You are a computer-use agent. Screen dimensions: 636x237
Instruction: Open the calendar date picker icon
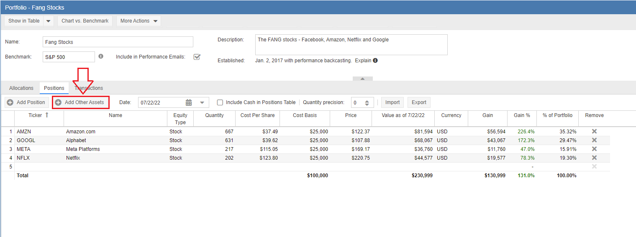coord(189,102)
